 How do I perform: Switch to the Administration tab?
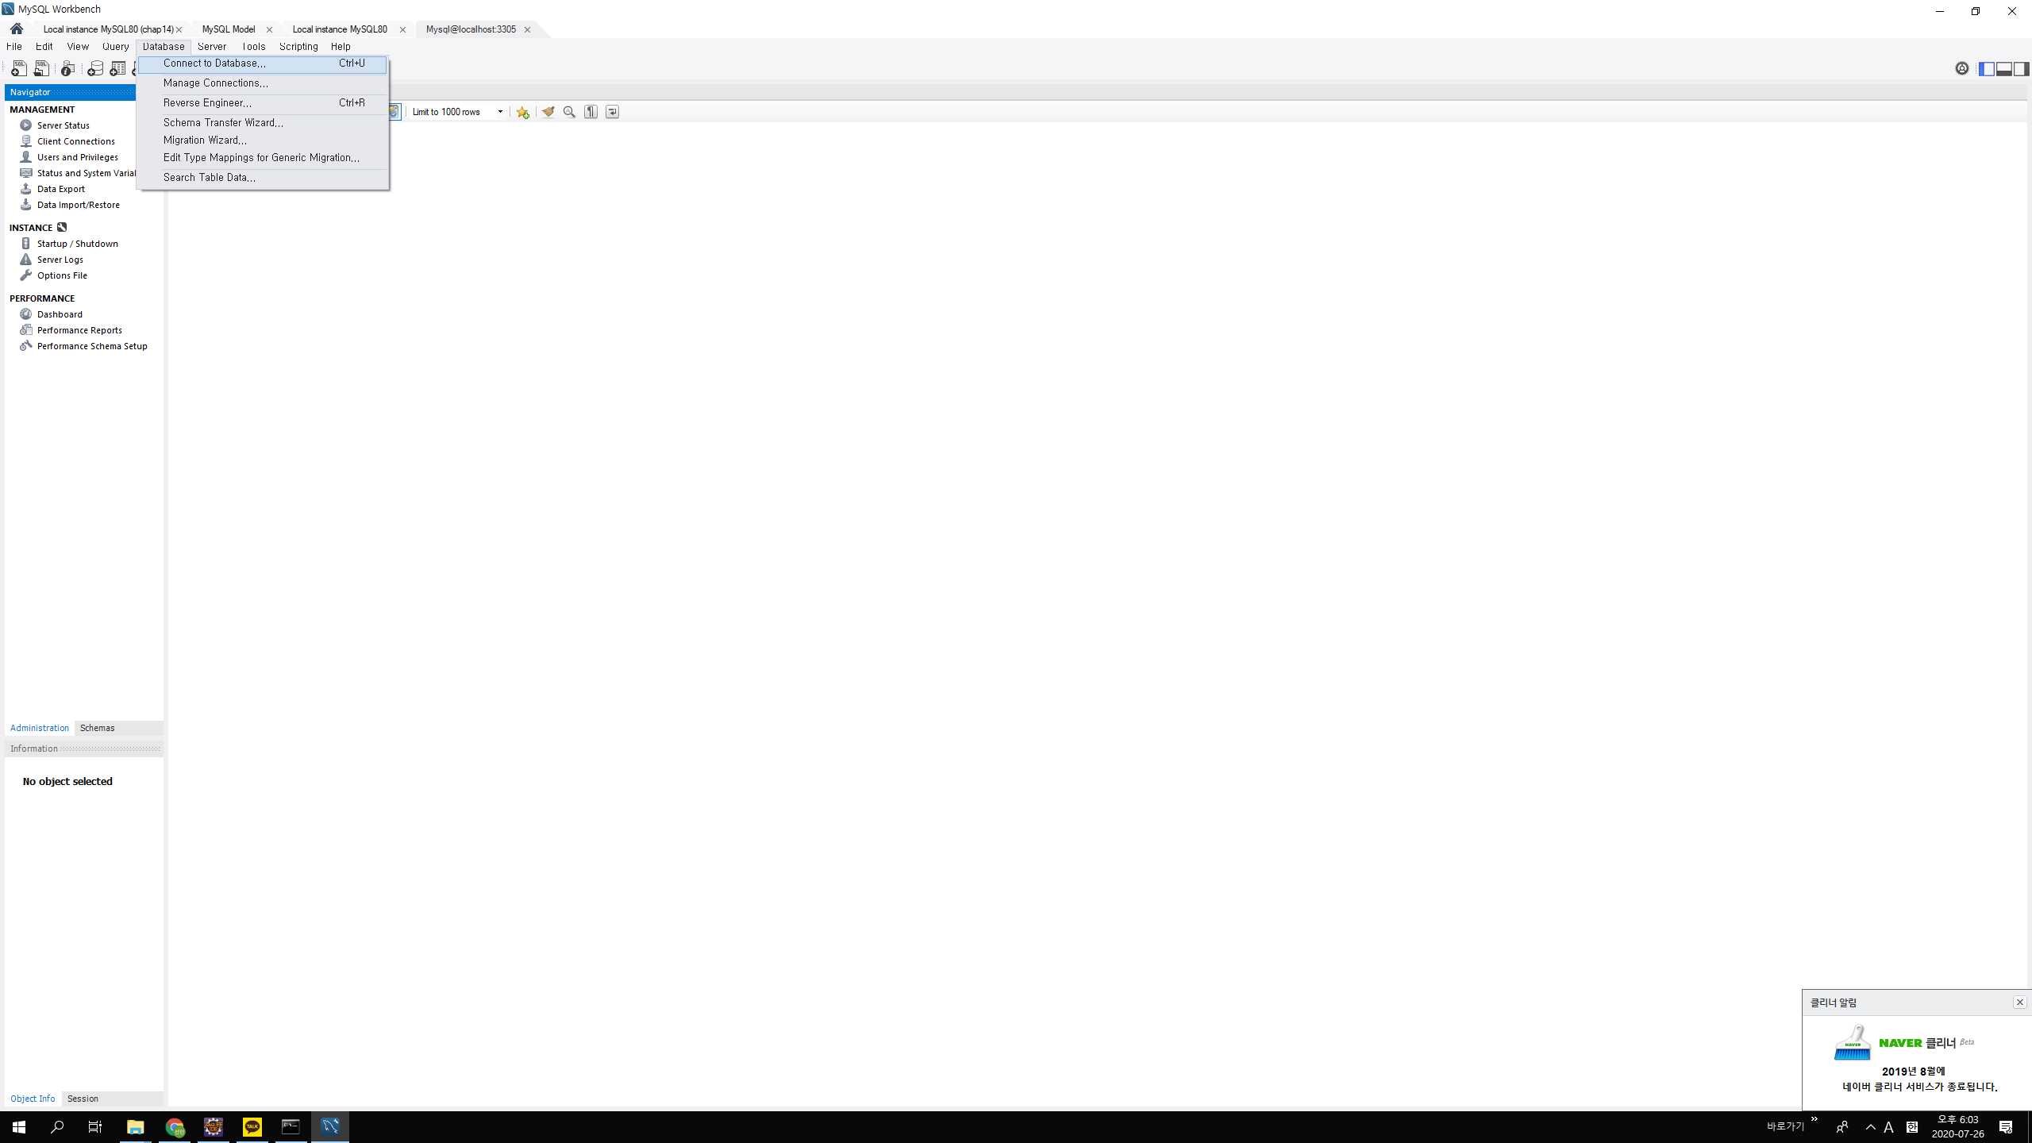pyautogui.click(x=40, y=728)
